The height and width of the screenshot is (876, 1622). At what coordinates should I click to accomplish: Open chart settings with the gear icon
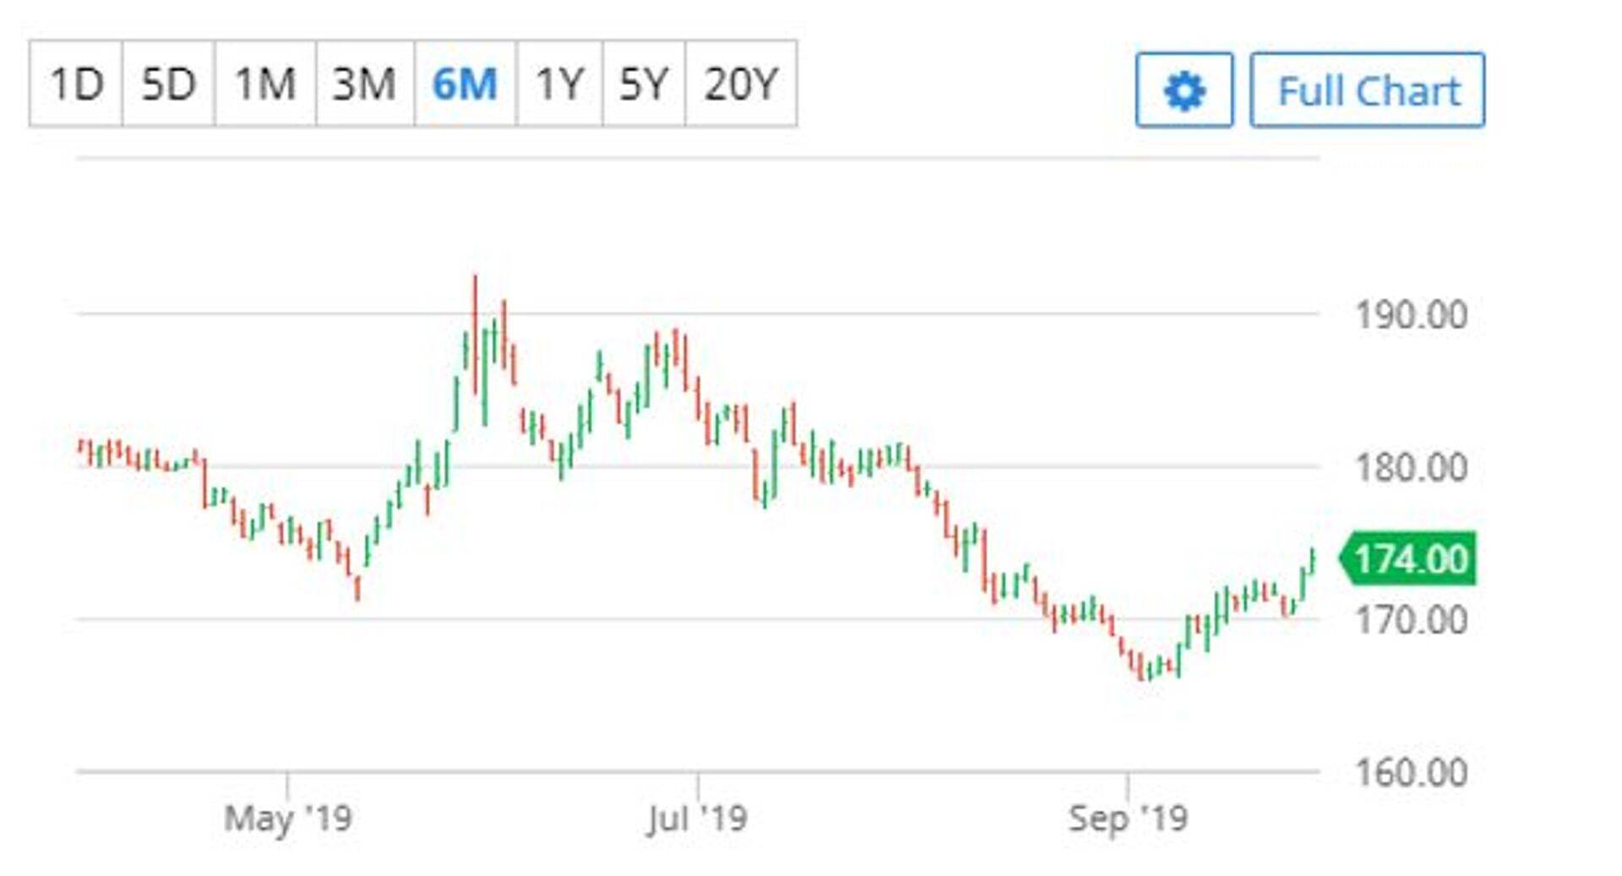(1184, 90)
